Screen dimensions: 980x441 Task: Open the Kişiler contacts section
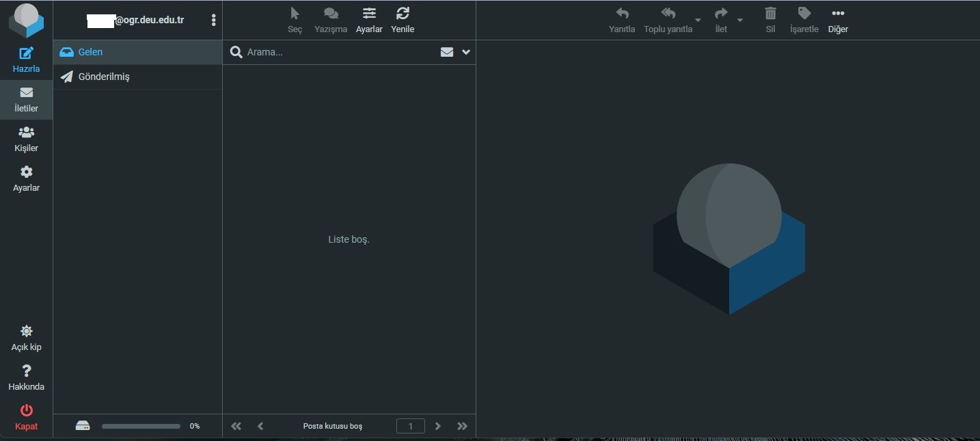[26, 139]
